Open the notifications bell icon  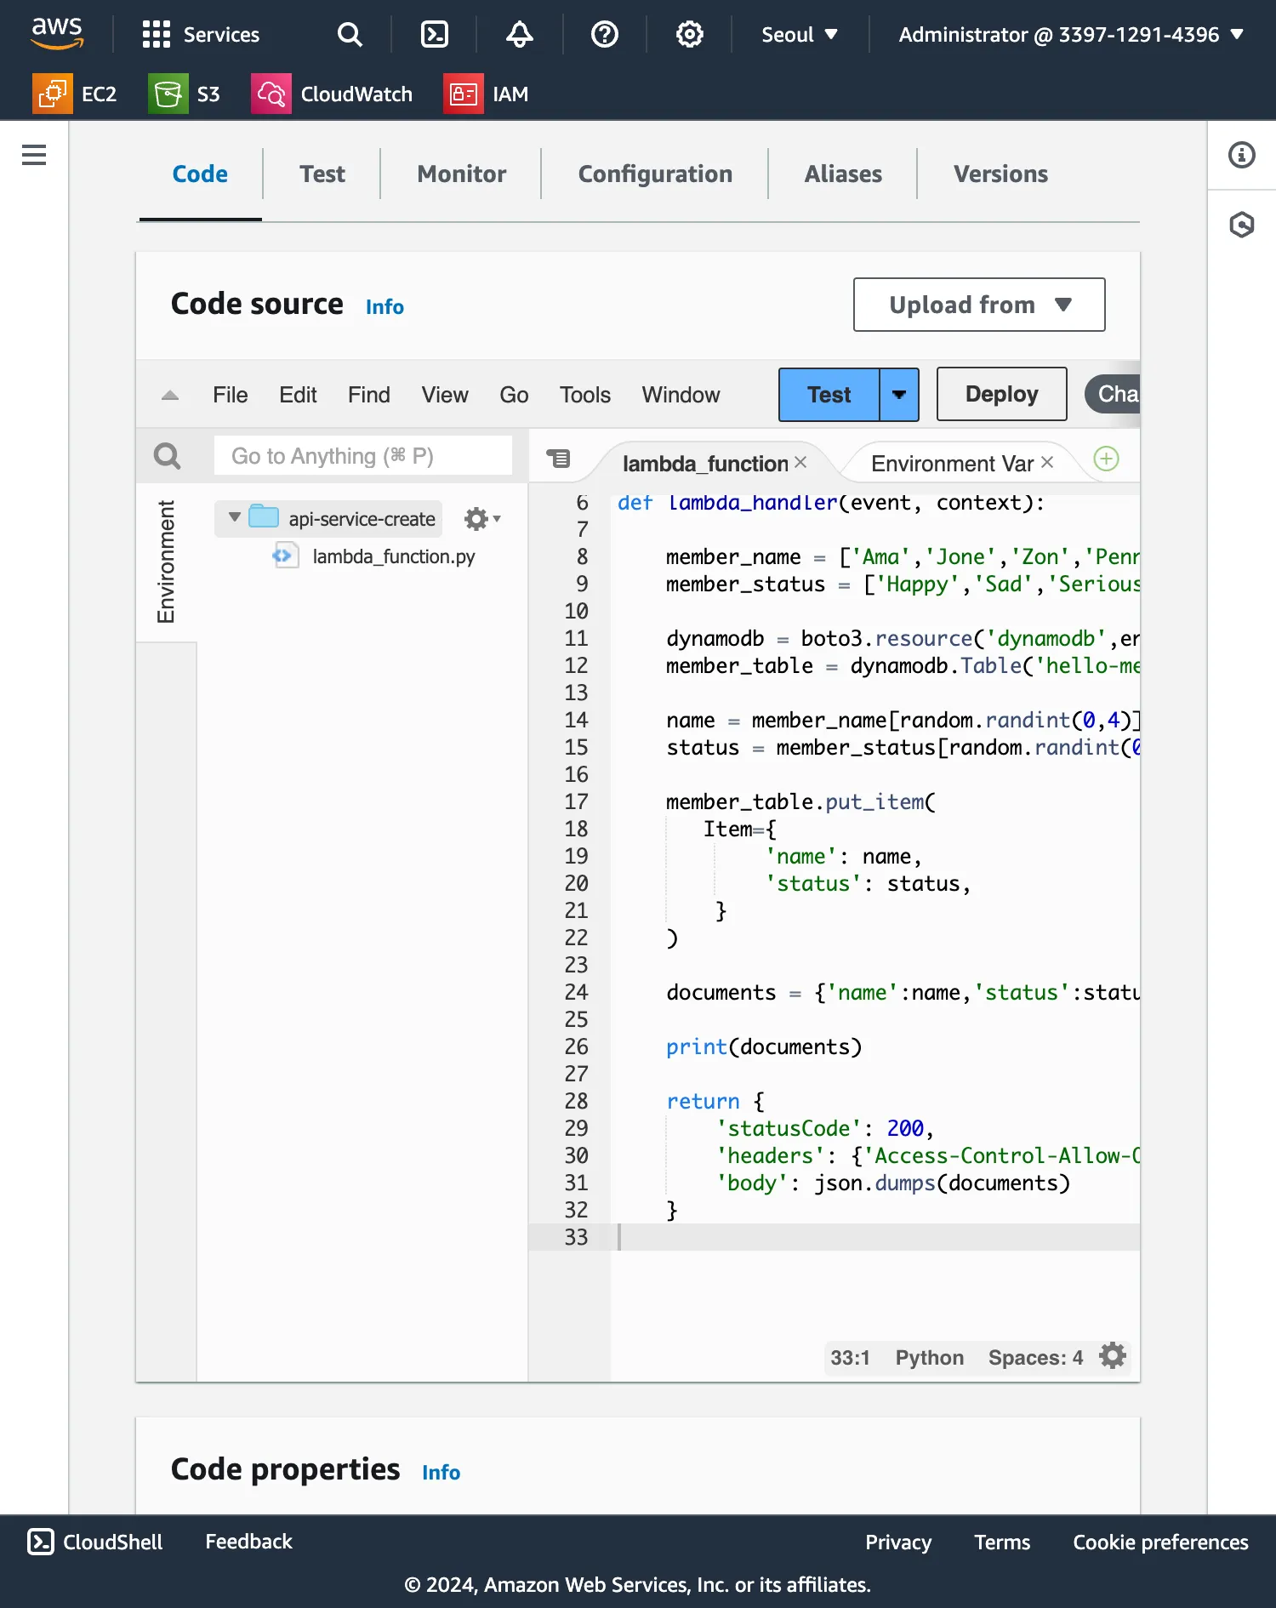pos(519,34)
